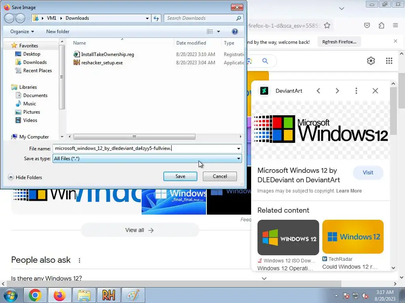Image resolution: width=405 pixels, height=303 pixels.
Task: Sort files by Type column header
Action: point(229,43)
